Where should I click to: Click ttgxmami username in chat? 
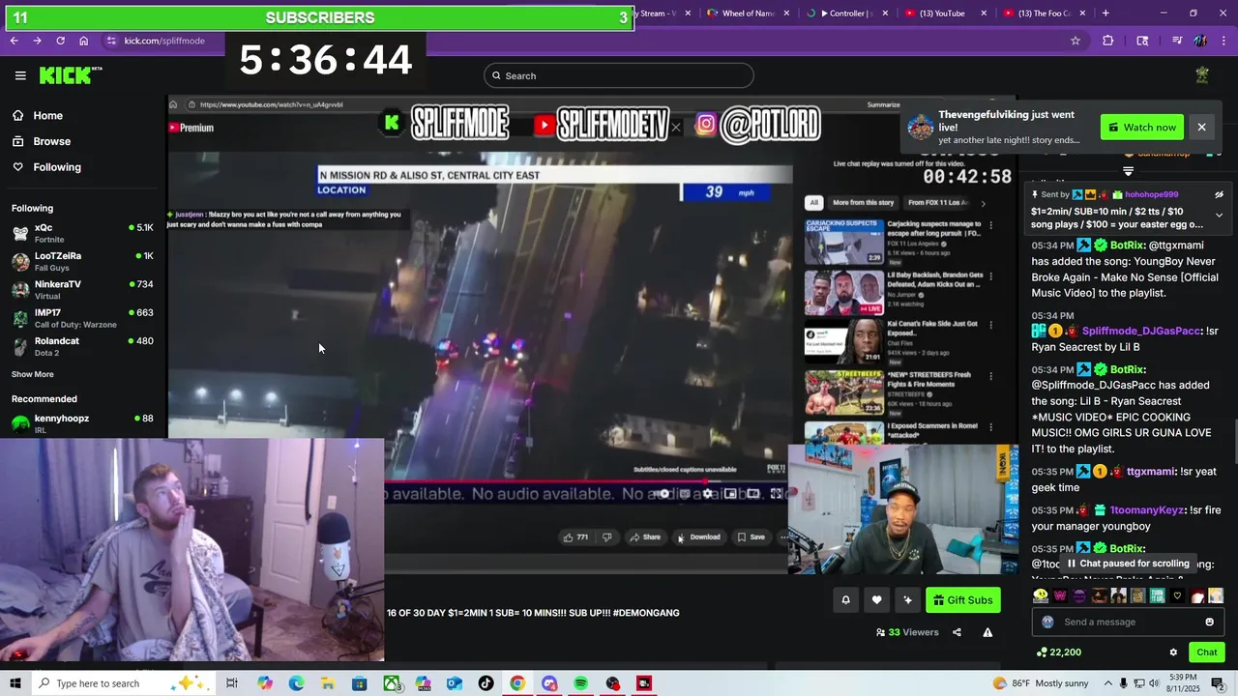1151,472
